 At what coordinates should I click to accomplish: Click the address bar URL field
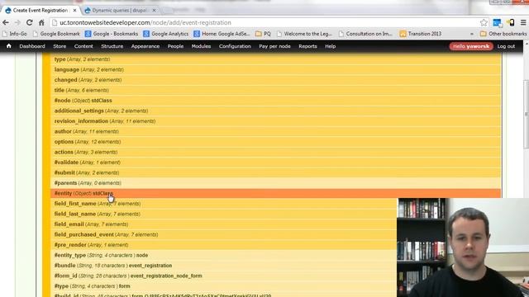coord(264,22)
